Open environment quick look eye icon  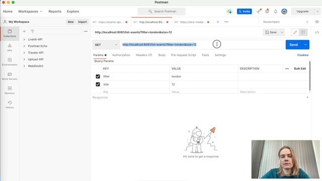click(x=317, y=22)
